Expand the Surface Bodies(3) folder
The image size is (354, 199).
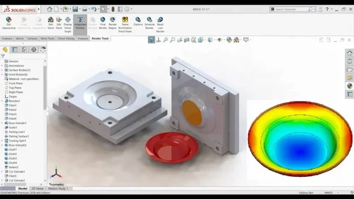2,70
